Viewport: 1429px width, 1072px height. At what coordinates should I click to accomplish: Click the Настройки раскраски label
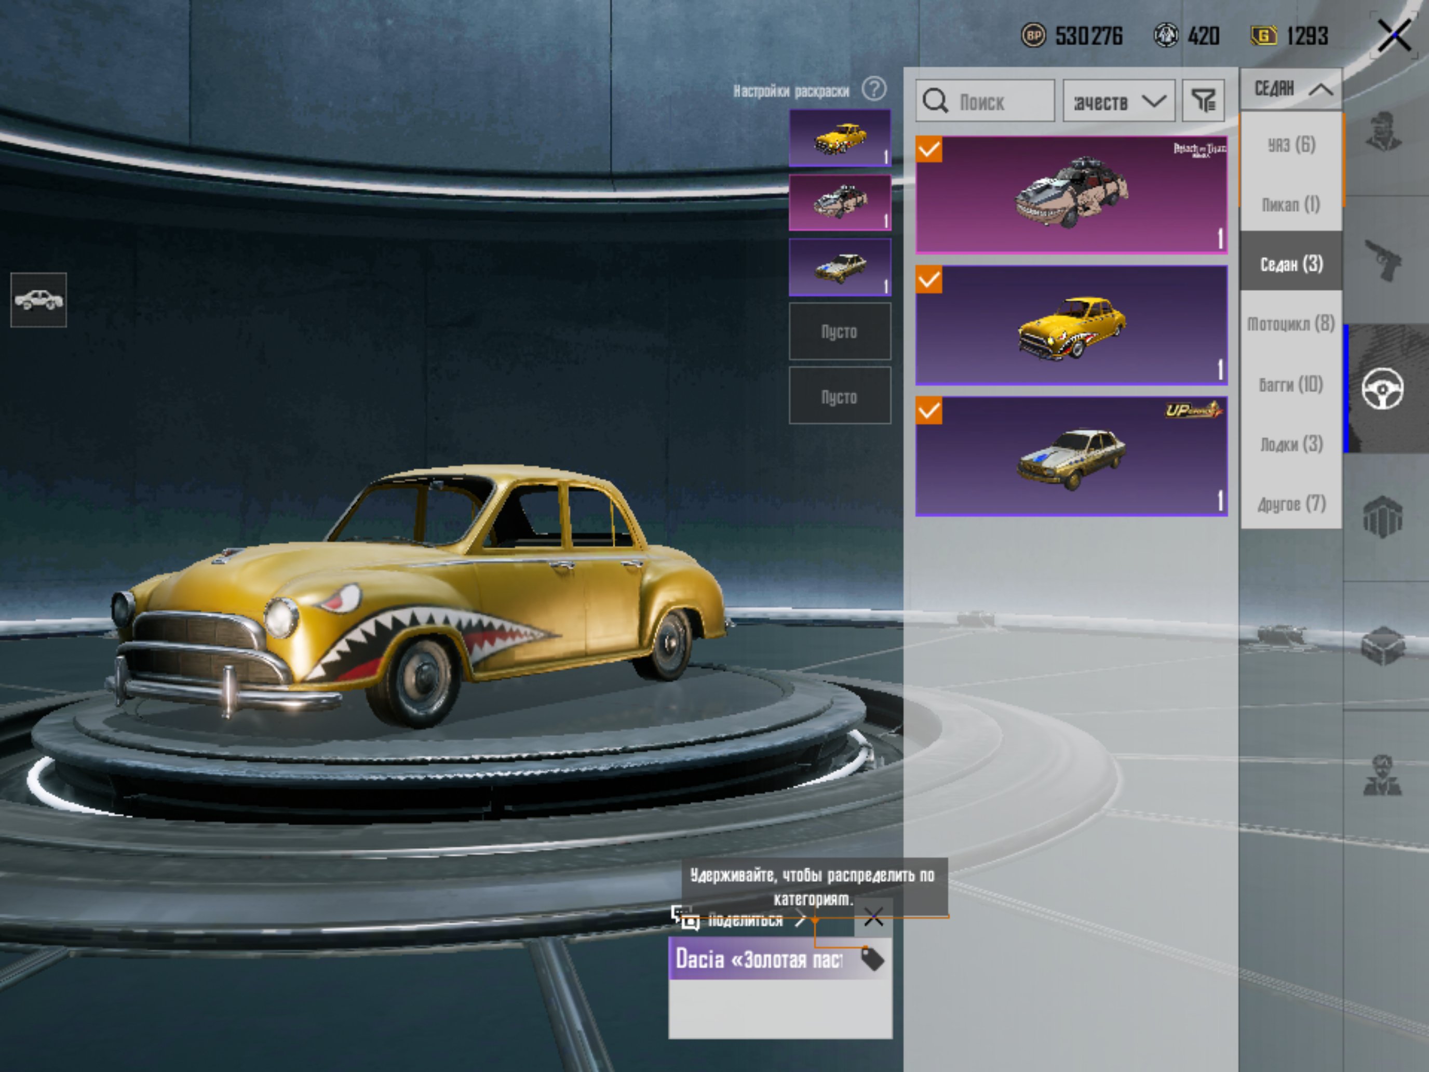791,91
